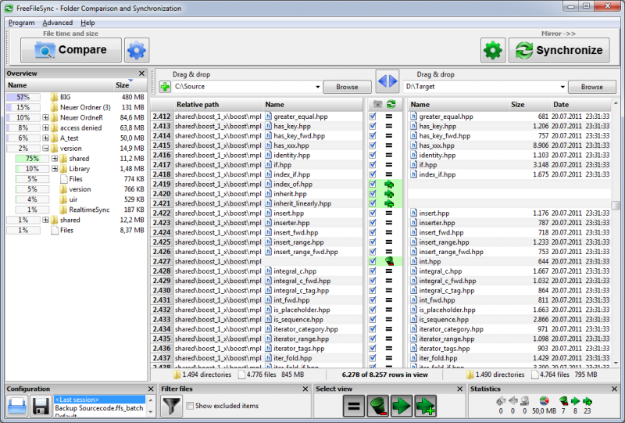The width and height of the screenshot is (625, 423).
Task: Open C:\Source folder dropdown
Action: tap(318, 87)
